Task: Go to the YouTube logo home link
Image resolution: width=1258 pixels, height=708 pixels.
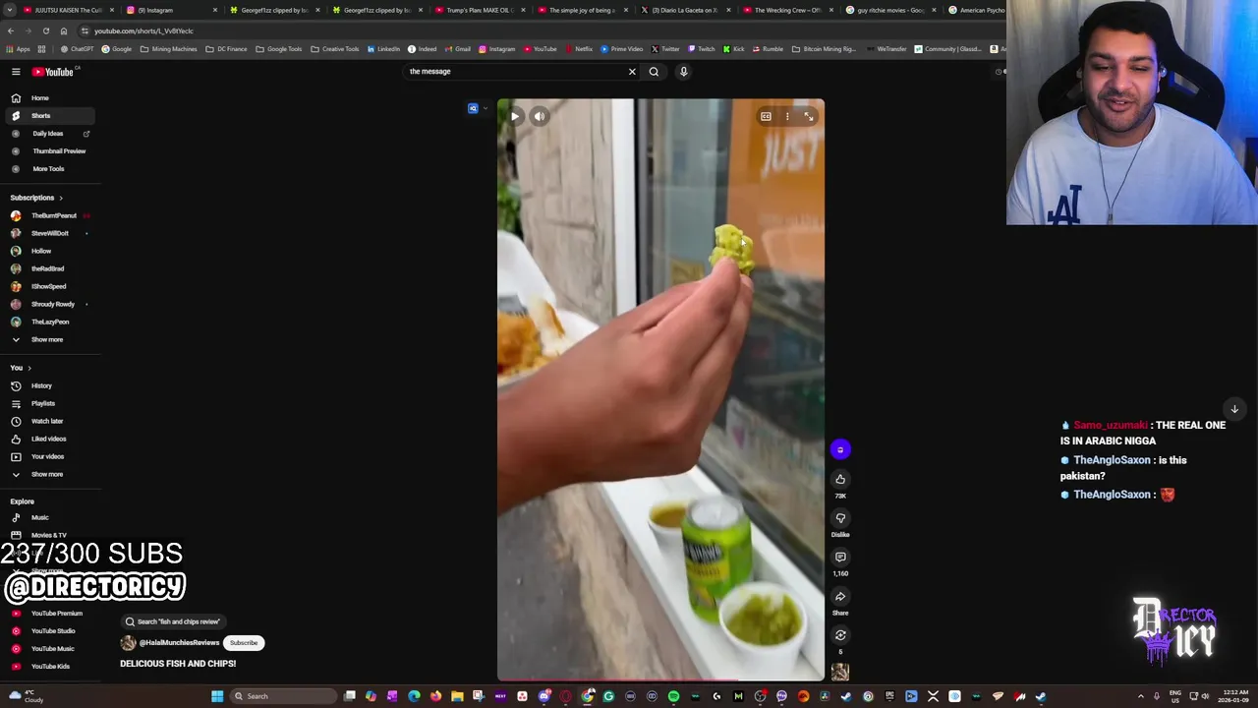Action: coord(53,72)
